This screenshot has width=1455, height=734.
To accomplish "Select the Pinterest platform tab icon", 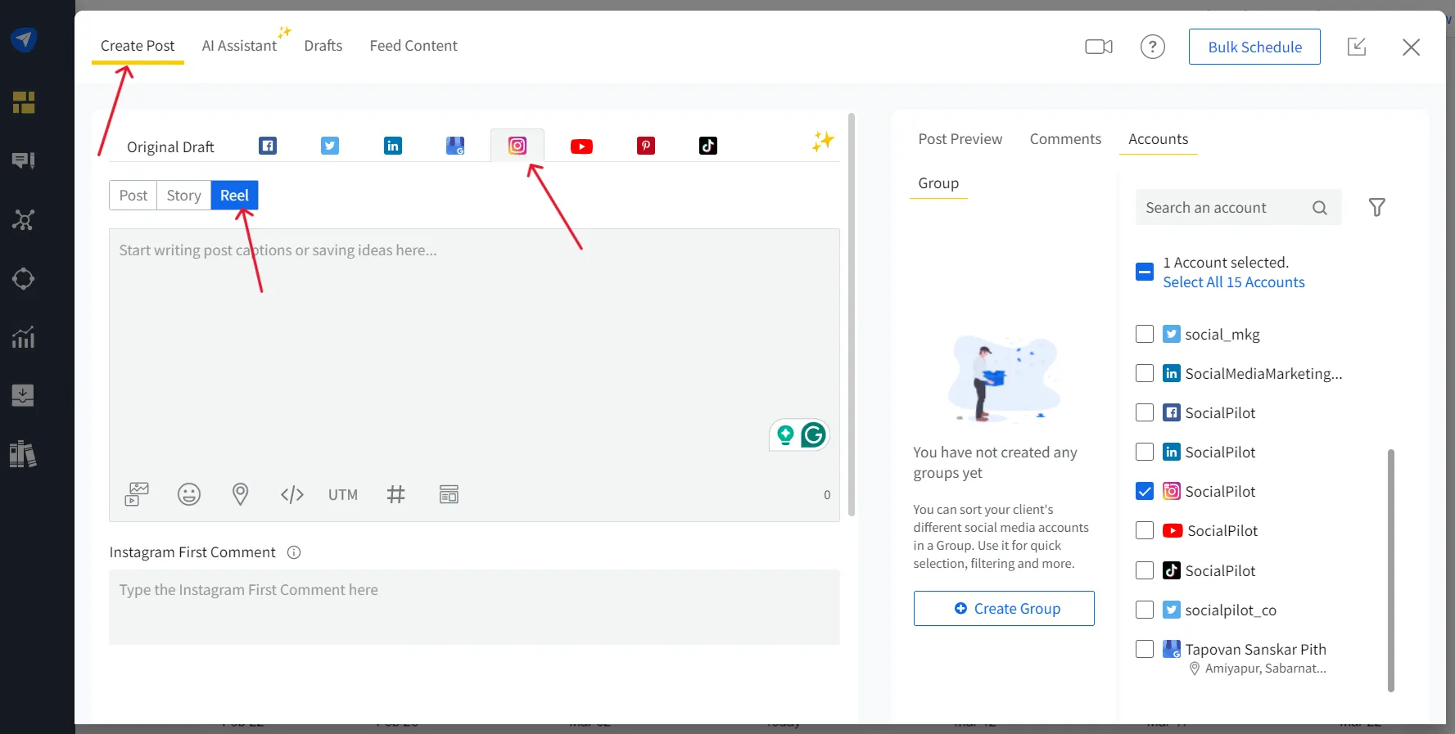I will pos(646,146).
